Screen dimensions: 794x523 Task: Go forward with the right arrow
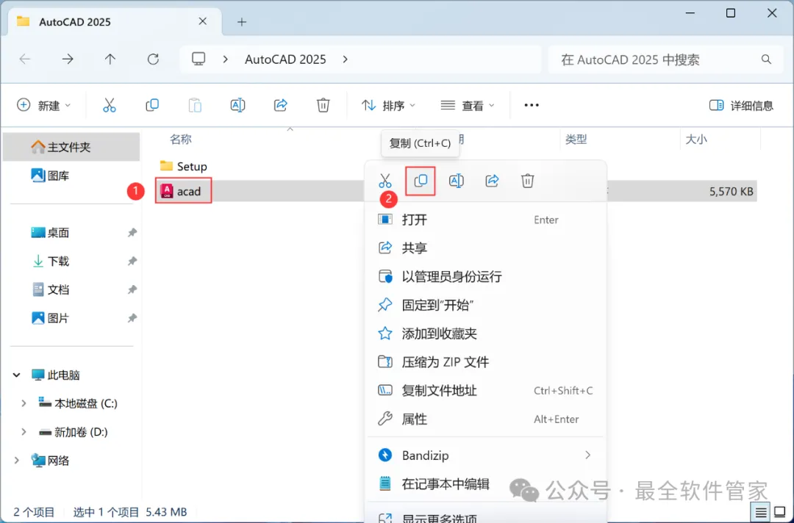coord(68,59)
